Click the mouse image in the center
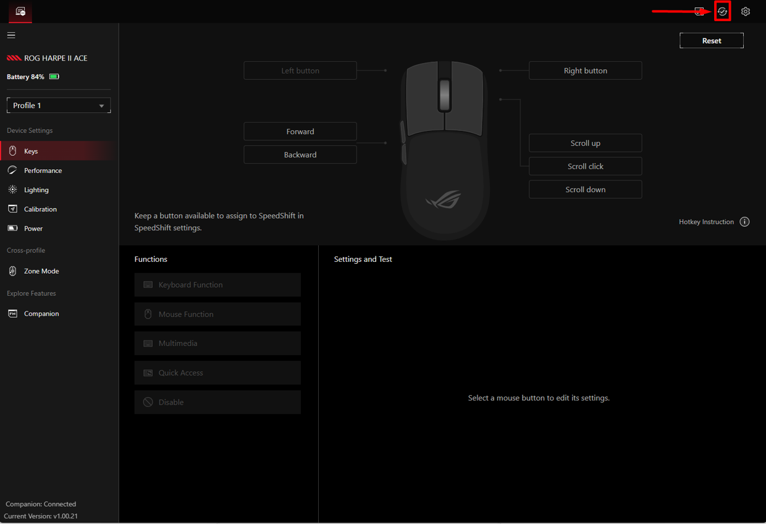 point(445,150)
